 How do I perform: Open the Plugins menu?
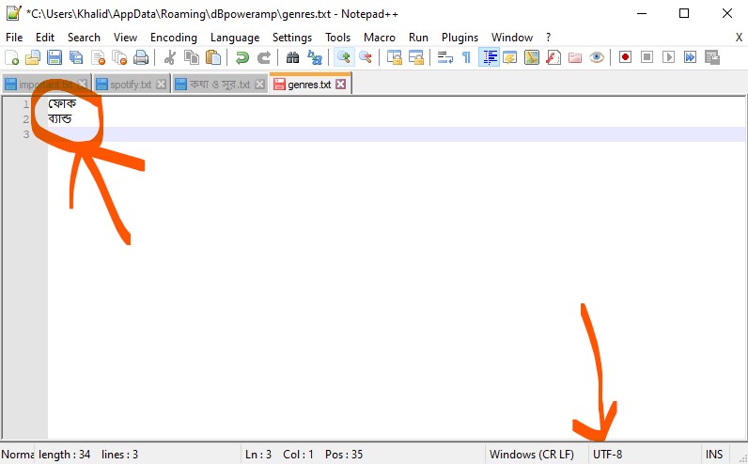click(x=460, y=38)
